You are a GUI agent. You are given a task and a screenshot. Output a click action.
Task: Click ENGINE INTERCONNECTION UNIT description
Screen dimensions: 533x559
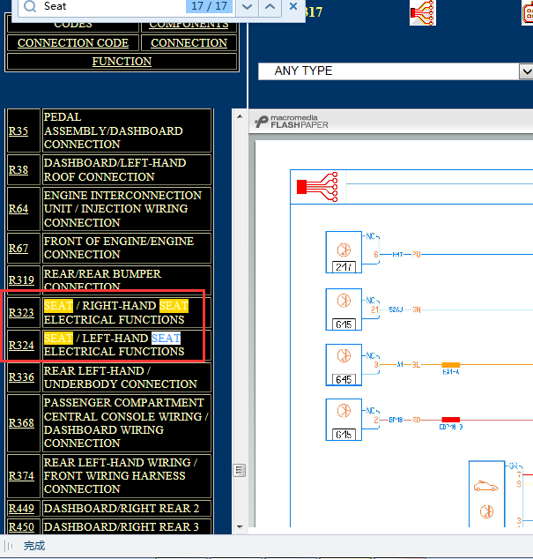coord(122,209)
